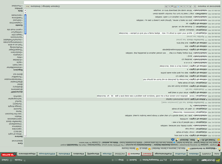Open the Chatroom Settings link
This screenshot has height=164, width=222.
(x=51, y=6)
